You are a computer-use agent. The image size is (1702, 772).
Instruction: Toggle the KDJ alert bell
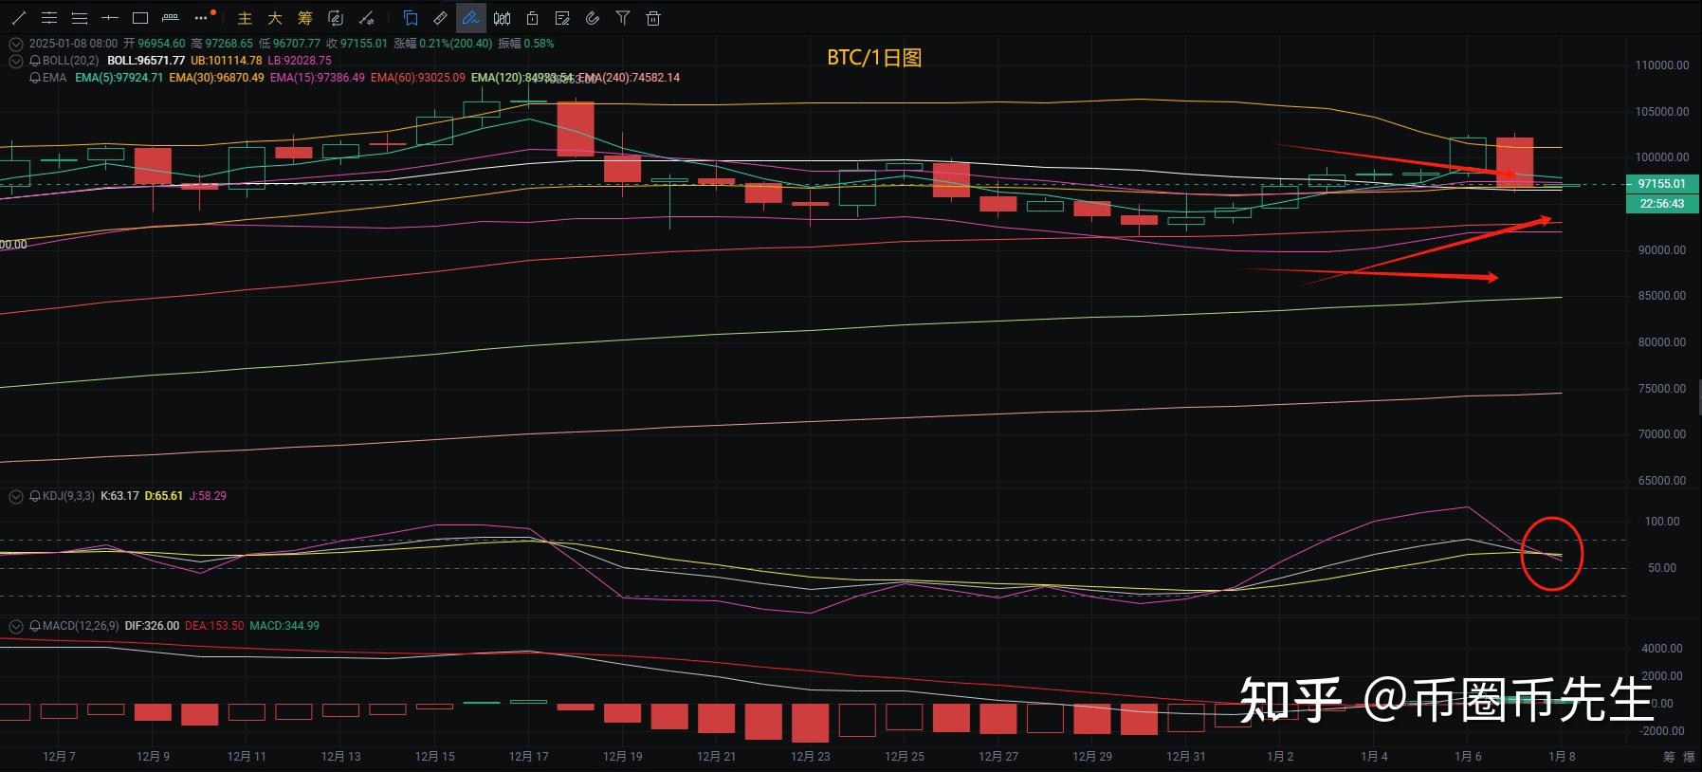(x=35, y=496)
